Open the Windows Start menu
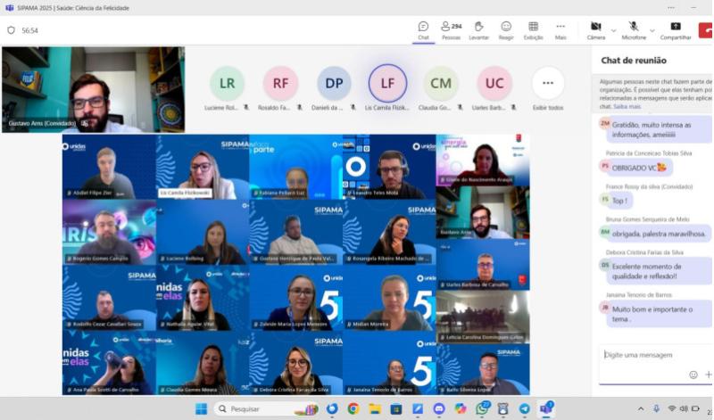 point(201,408)
